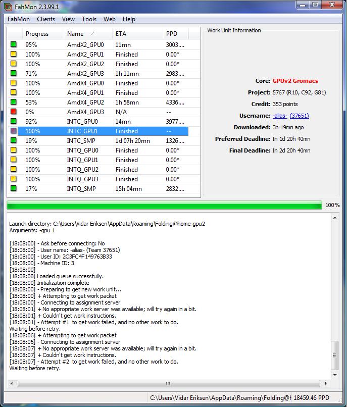This screenshot has height=407, width=347.
Task: Click the project value 5767 (R10, C92, G81)
Action: 299,92
